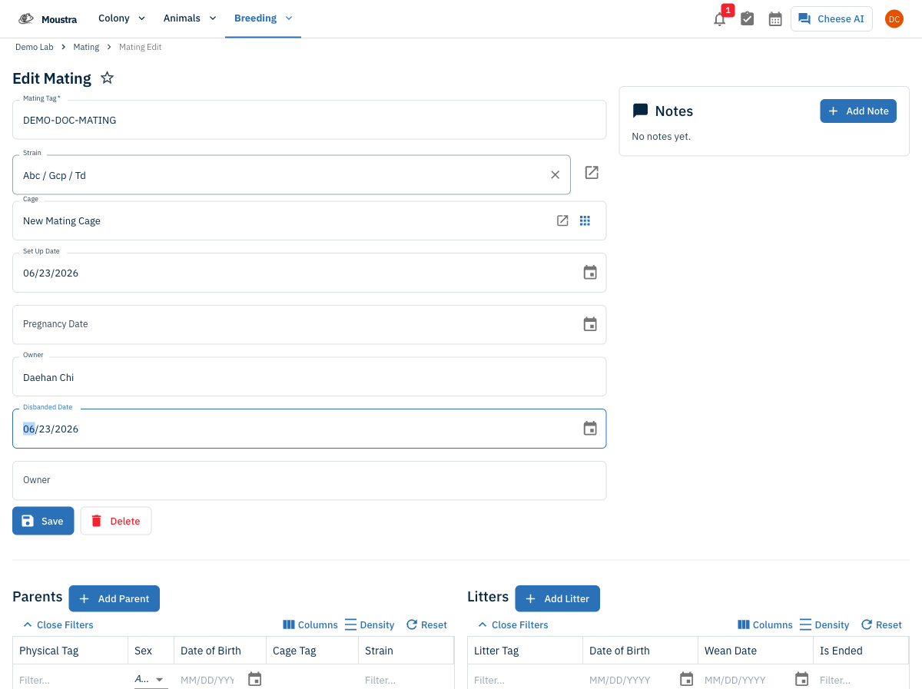Click the Add Litter button
This screenshot has height=689, width=922.
pos(558,598)
